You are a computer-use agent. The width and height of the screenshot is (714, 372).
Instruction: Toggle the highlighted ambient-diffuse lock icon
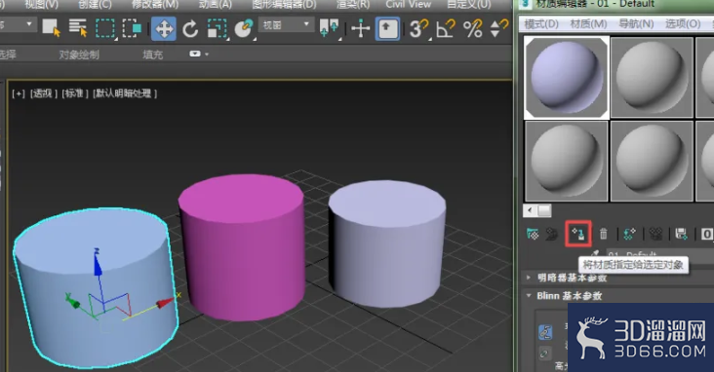pyautogui.click(x=545, y=332)
